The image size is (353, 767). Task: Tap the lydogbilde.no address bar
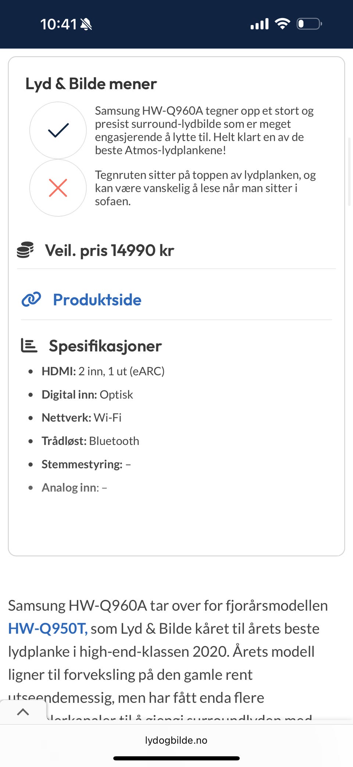176,739
